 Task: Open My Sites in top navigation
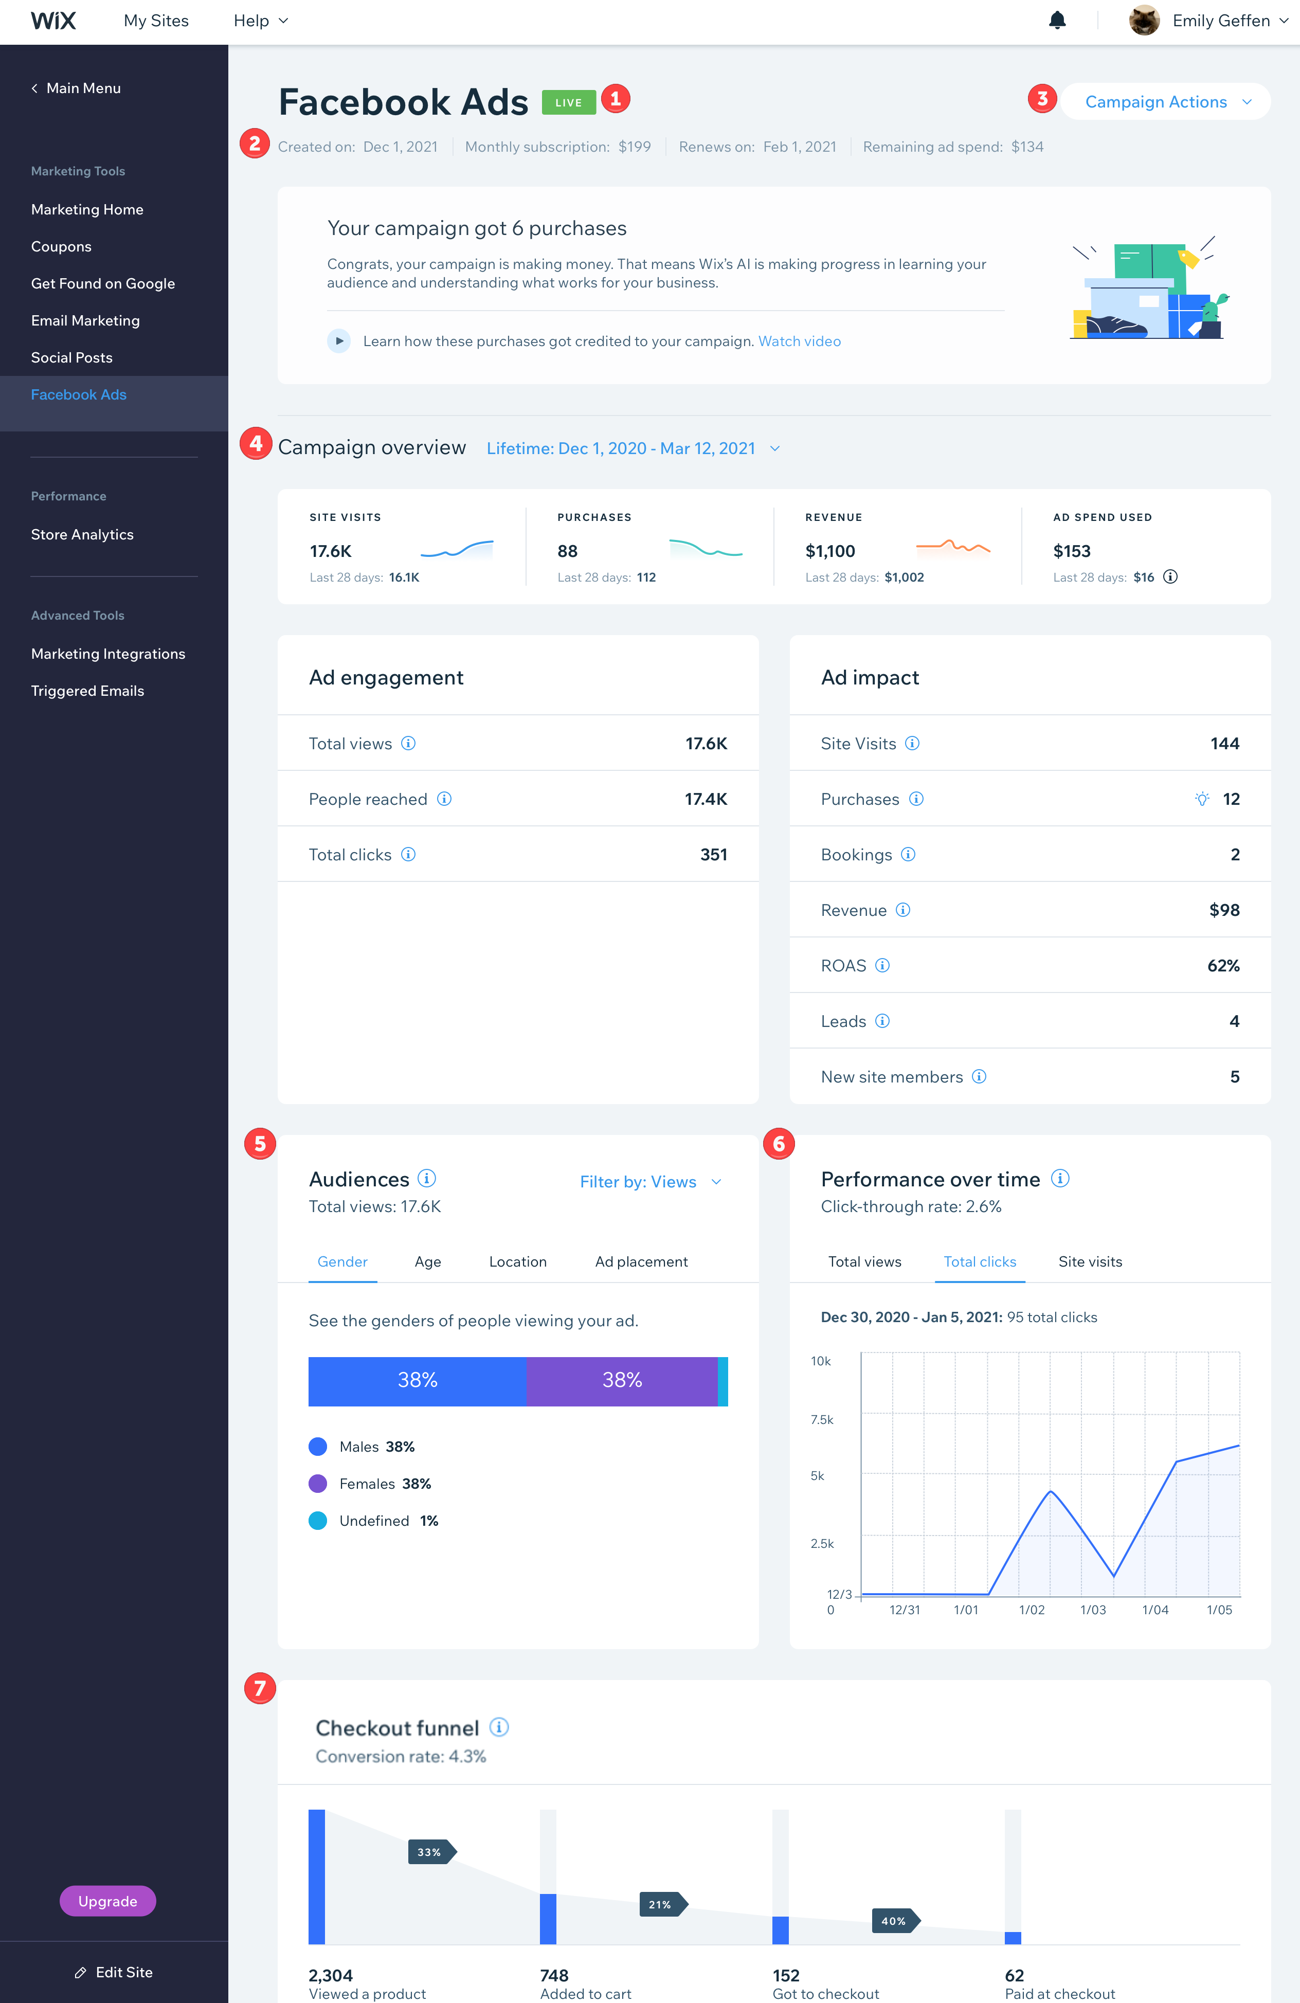(x=156, y=20)
